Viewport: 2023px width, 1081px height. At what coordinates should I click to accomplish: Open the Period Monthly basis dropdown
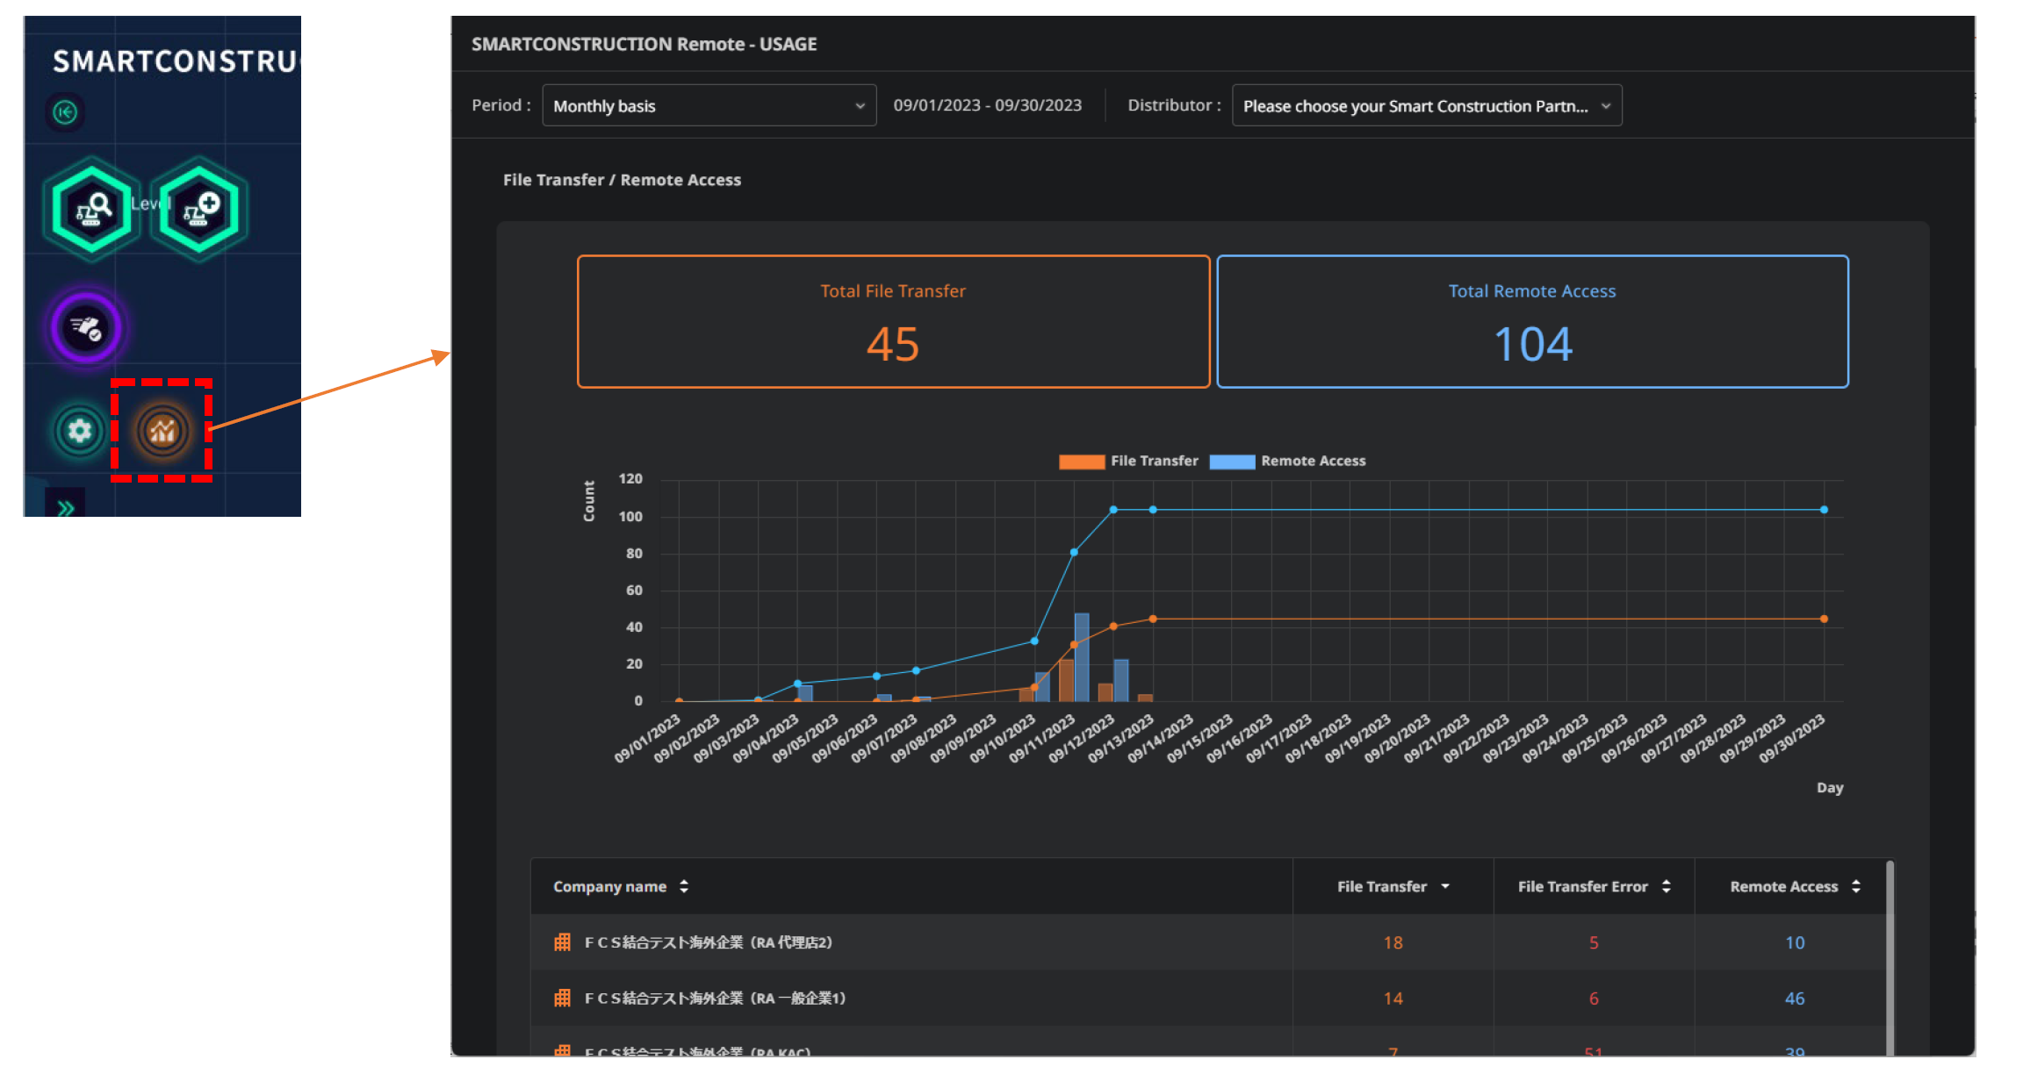click(x=709, y=105)
